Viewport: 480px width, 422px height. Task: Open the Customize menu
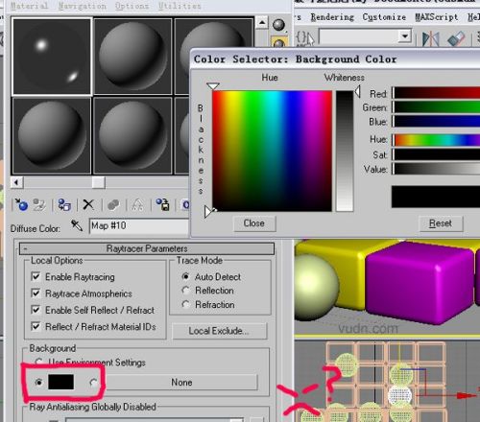(384, 17)
